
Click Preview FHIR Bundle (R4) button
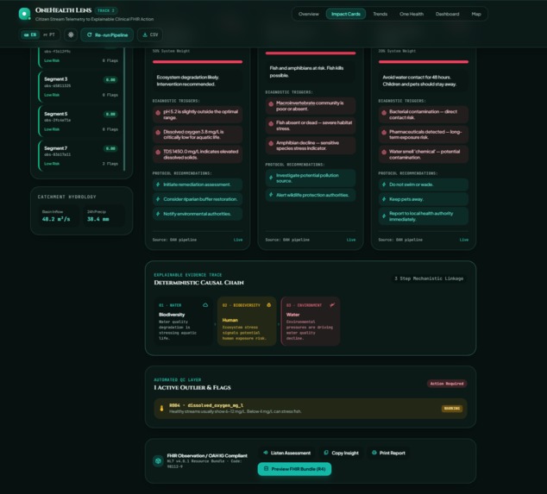[294, 469]
